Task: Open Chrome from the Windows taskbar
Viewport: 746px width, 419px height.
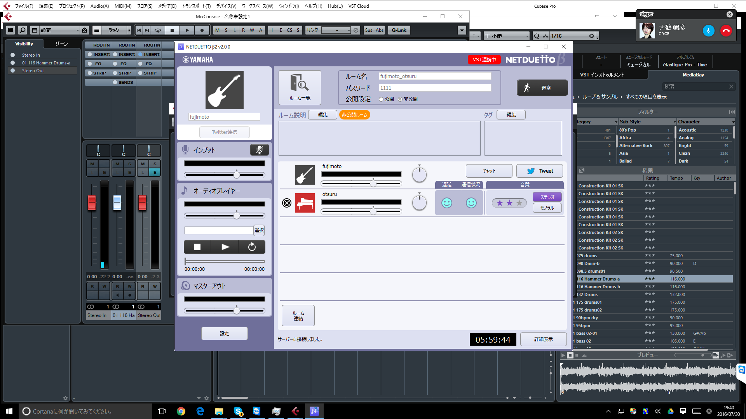Action: [x=181, y=411]
